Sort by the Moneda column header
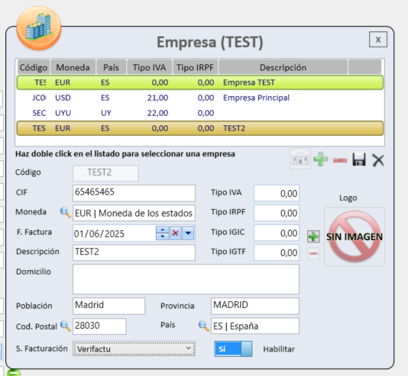Image resolution: width=408 pixels, height=376 pixels. (x=73, y=67)
